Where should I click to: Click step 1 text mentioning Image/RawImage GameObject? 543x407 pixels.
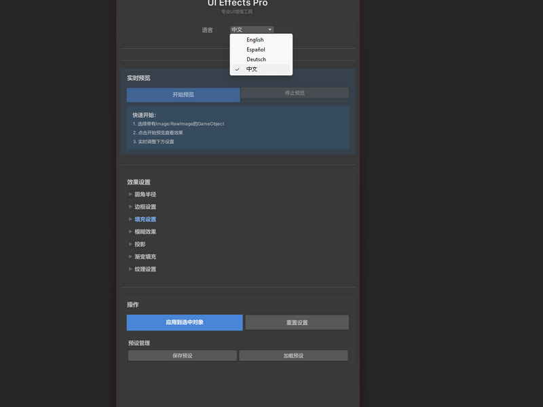point(179,124)
